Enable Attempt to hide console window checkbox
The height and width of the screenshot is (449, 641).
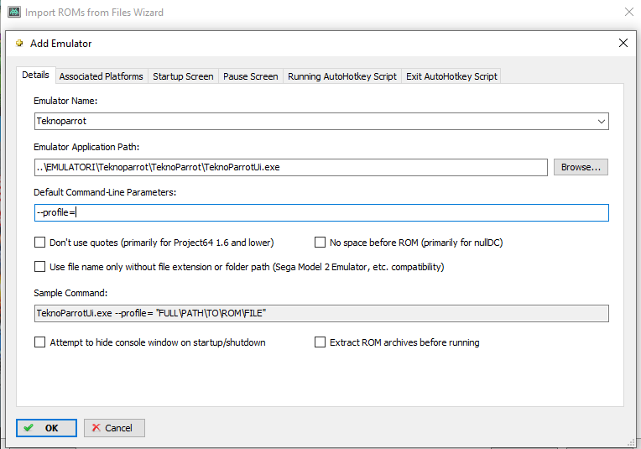coord(39,342)
